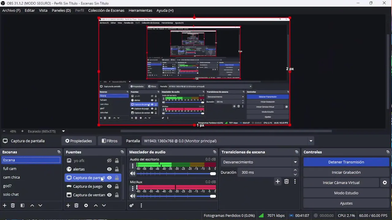Add a new source in Fuentes panel
Viewport: 392px width, 220px height.
click(68, 206)
